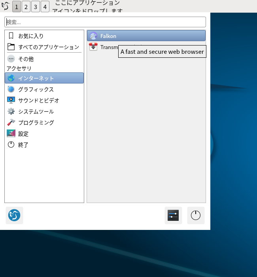Screen dimensions: 257x277
Task: Click the ellipsis icon beside その他
Action: coord(11,59)
